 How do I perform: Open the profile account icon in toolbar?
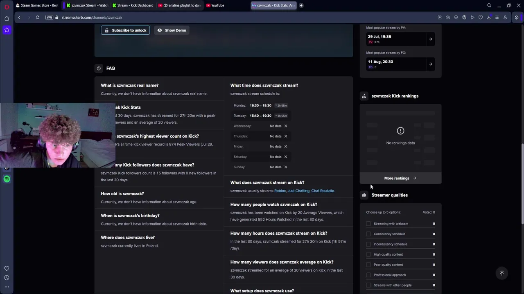point(505,18)
